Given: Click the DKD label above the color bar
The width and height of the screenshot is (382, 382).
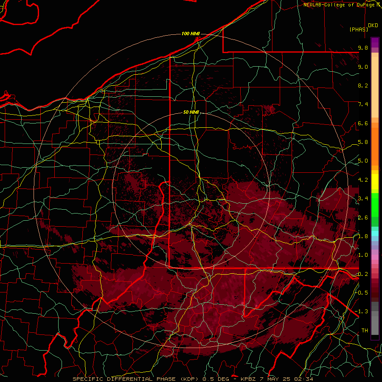Looking at the screenshot, I should pyautogui.click(x=373, y=25).
